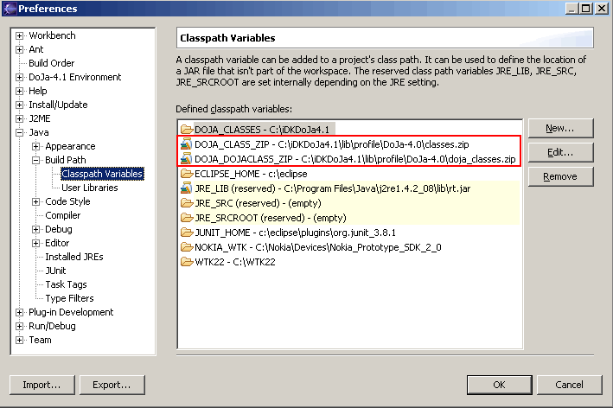Click the Import... button
The image size is (613, 408).
(x=42, y=385)
